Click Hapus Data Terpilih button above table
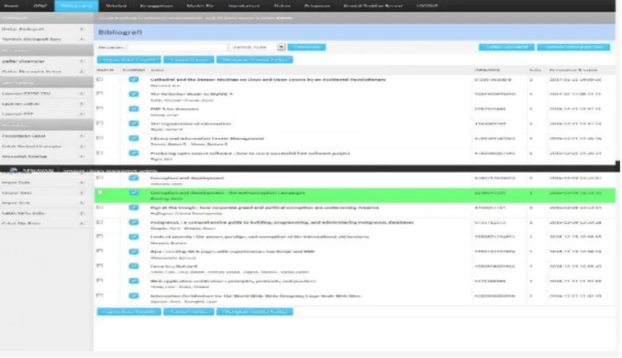The width and height of the screenshot is (622, 358). (x=129, y=60)
